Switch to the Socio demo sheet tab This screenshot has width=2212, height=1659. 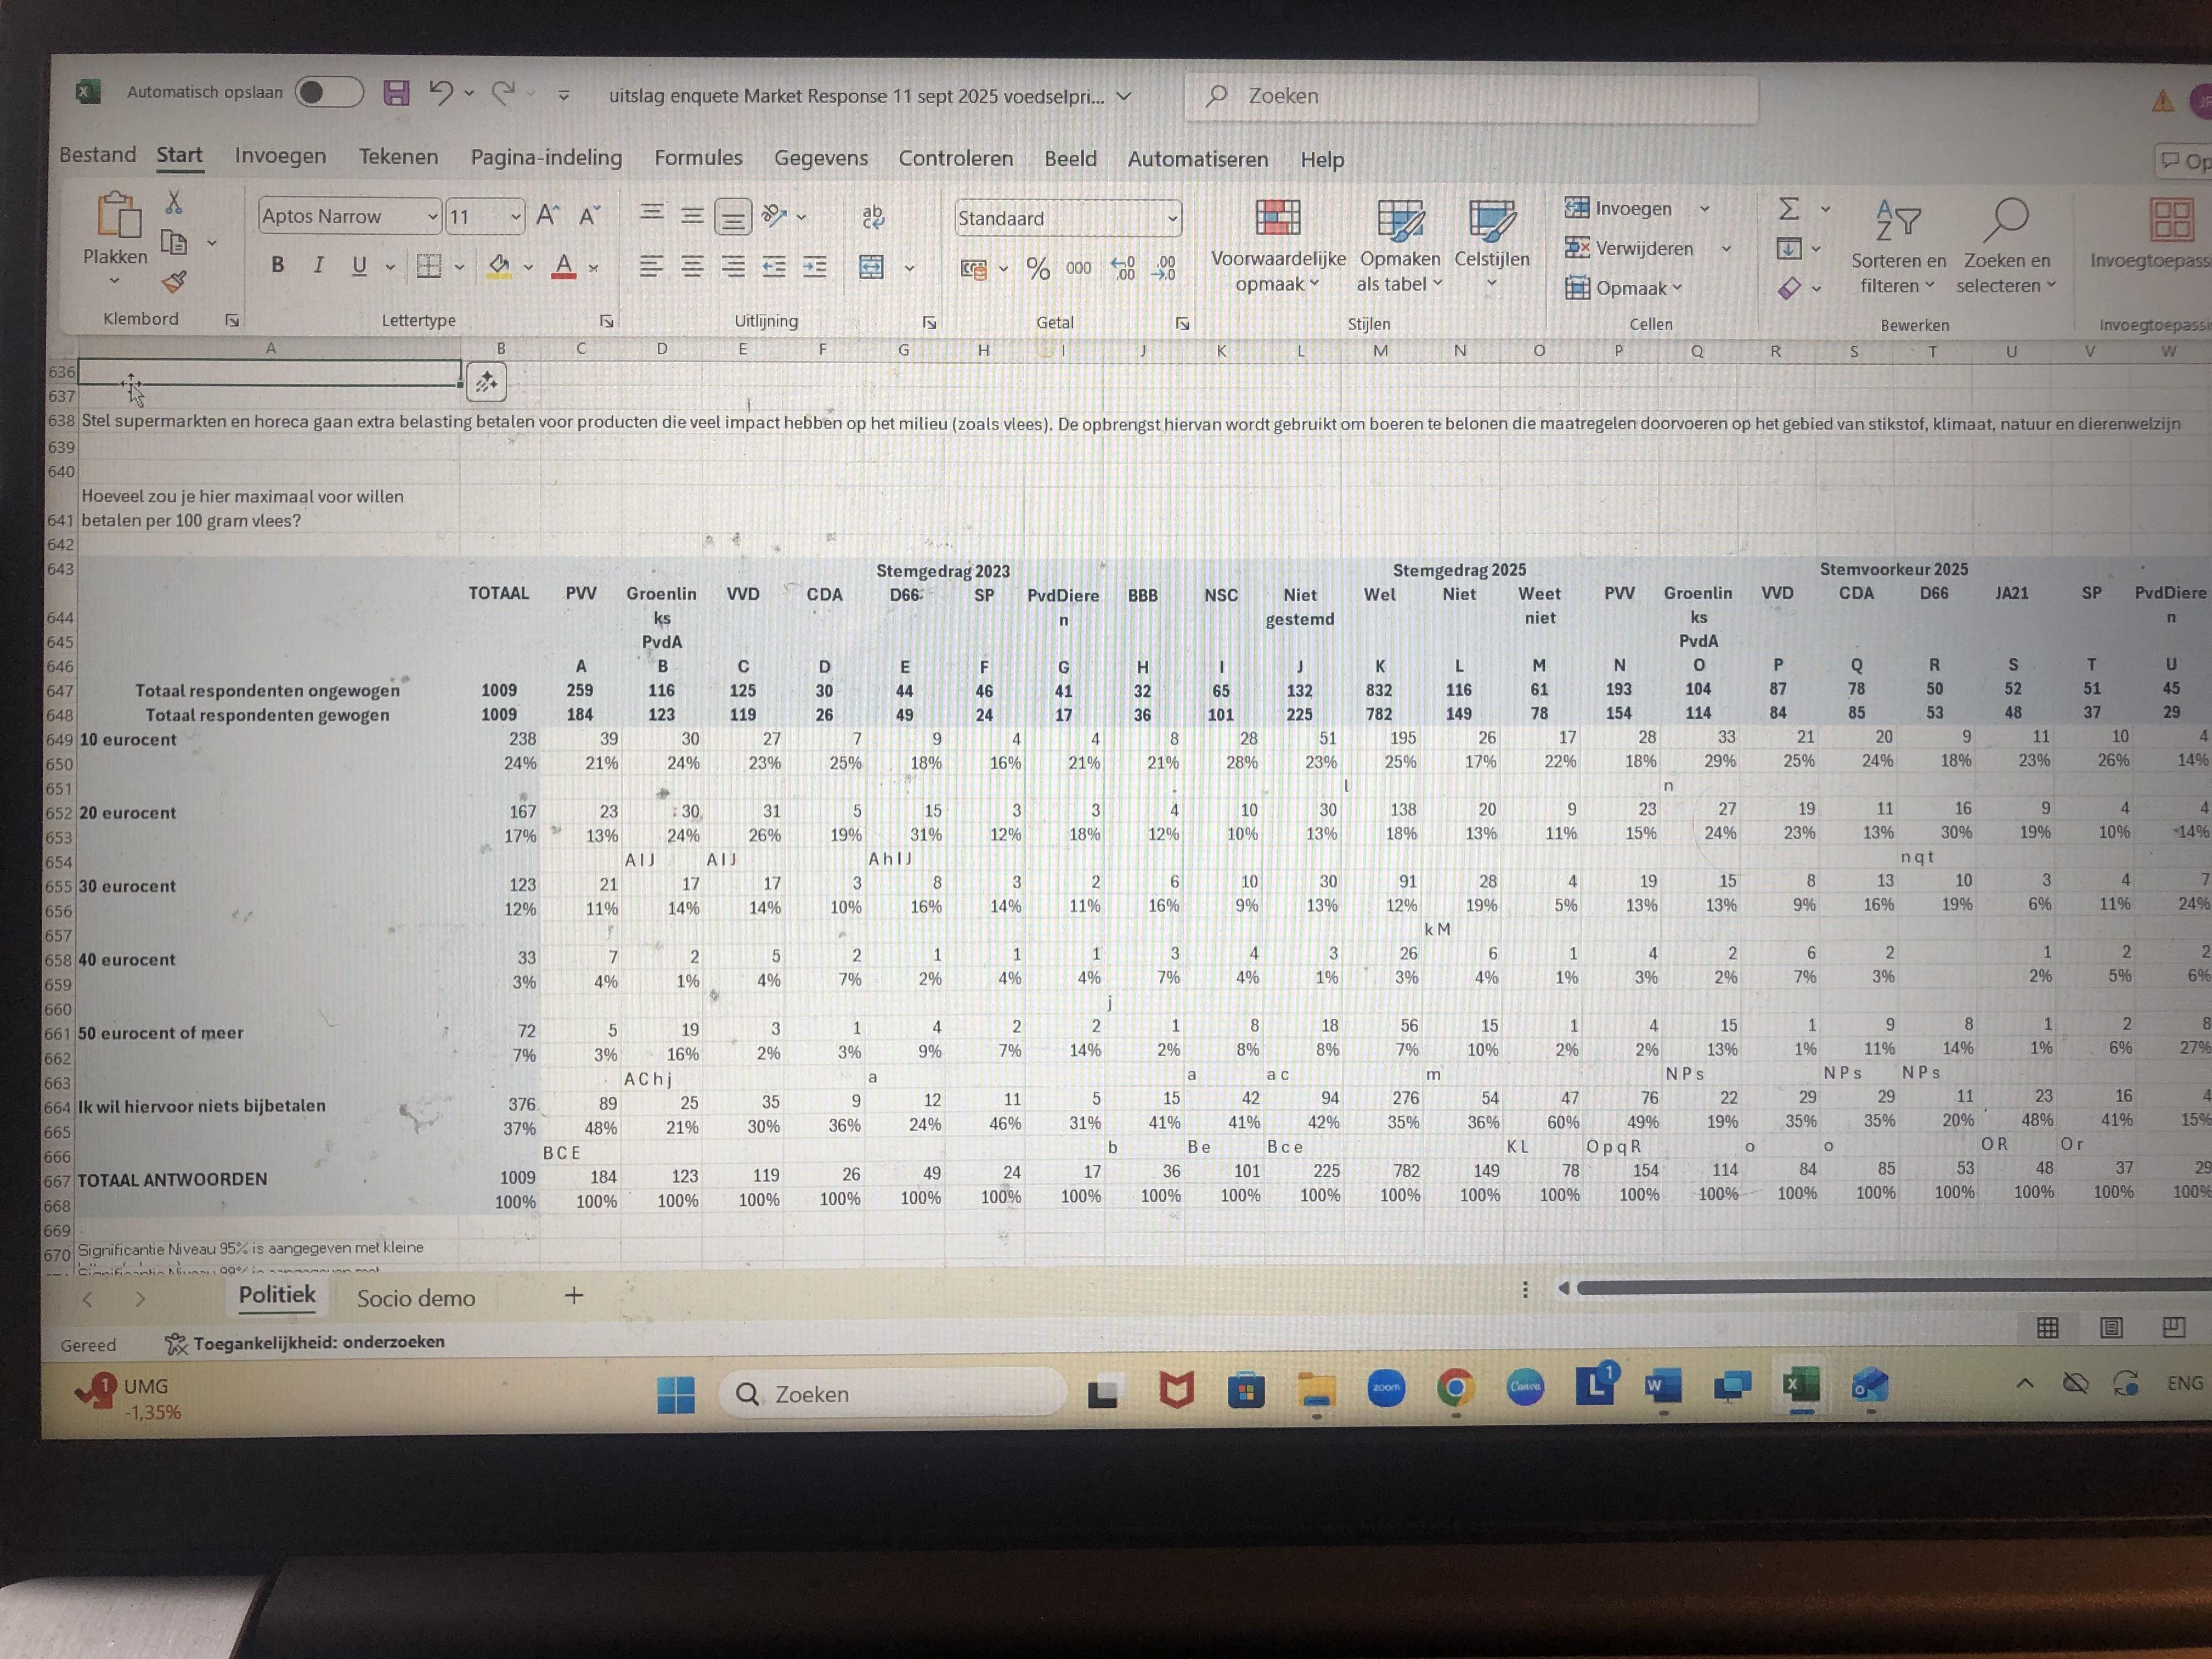(416, 1298)
